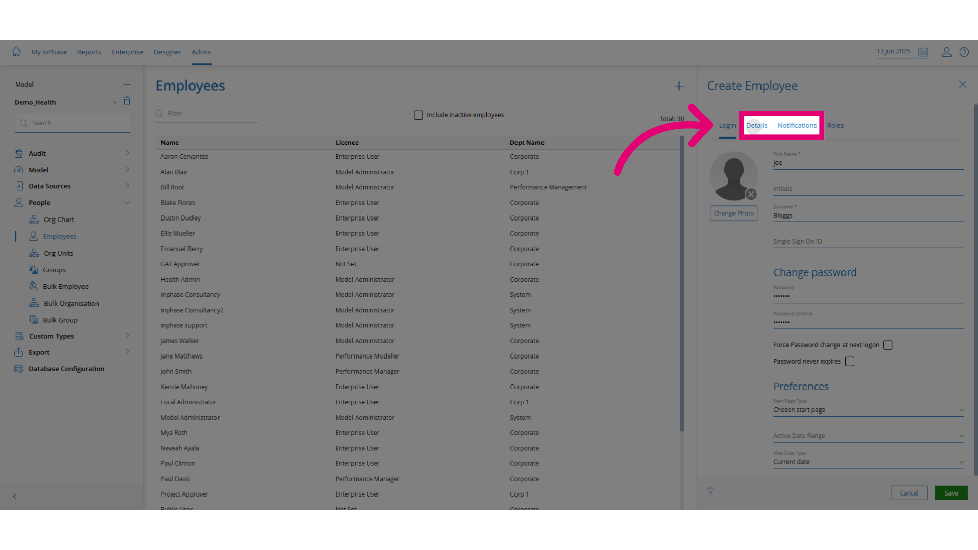Click the Password Confirm field
Screen dimensions: 978x550
[868, 322]
